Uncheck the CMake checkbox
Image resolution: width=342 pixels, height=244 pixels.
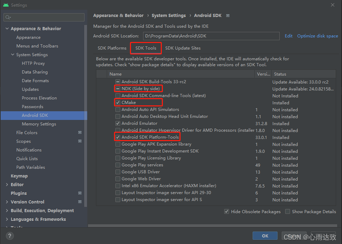(118, 103)
